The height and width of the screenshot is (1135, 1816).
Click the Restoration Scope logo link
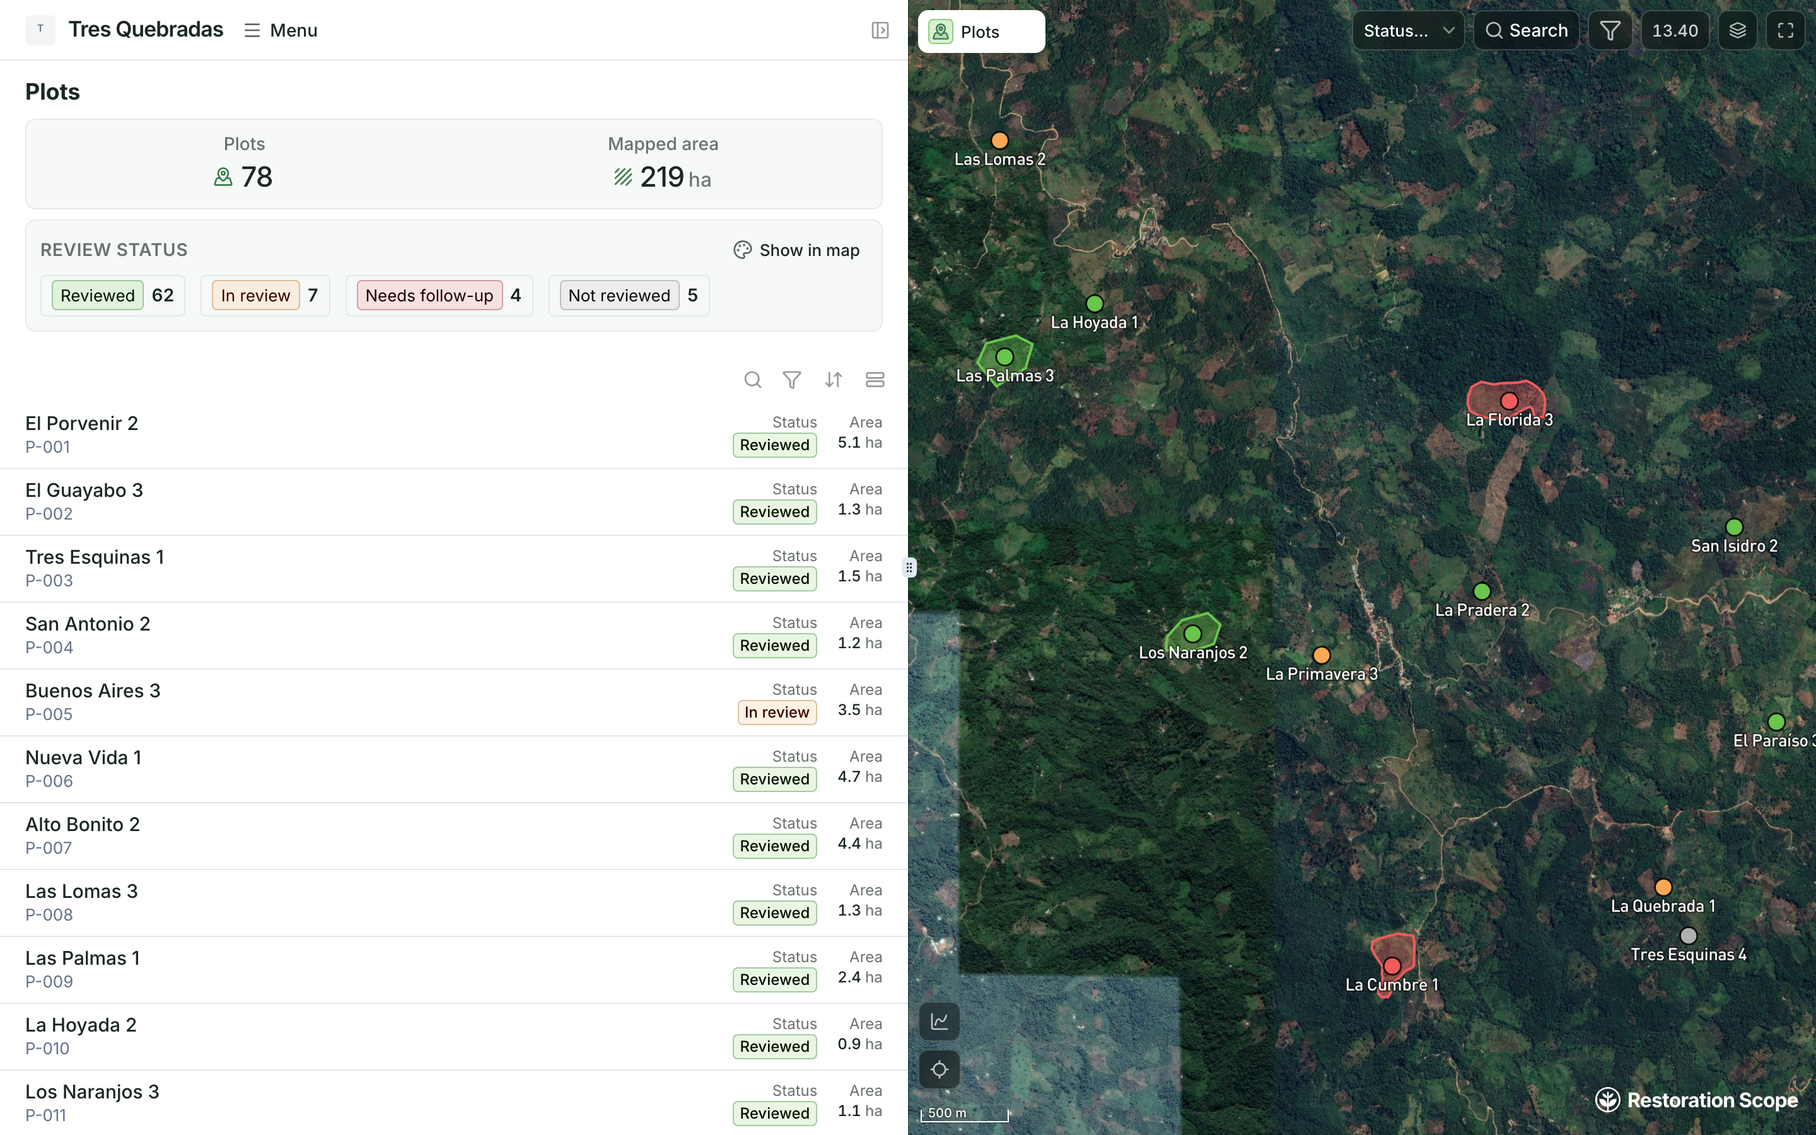(x=1697, y=1100)
